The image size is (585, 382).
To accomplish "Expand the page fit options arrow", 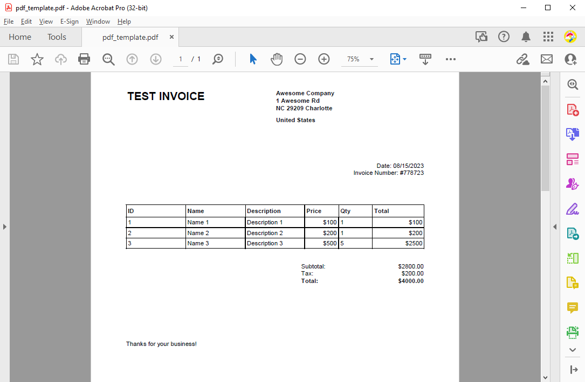I will click(404, 59).
